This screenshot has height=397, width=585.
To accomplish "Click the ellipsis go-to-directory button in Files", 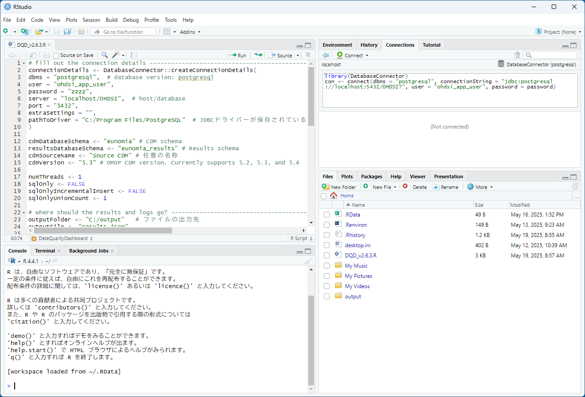I will pos(577,196).
